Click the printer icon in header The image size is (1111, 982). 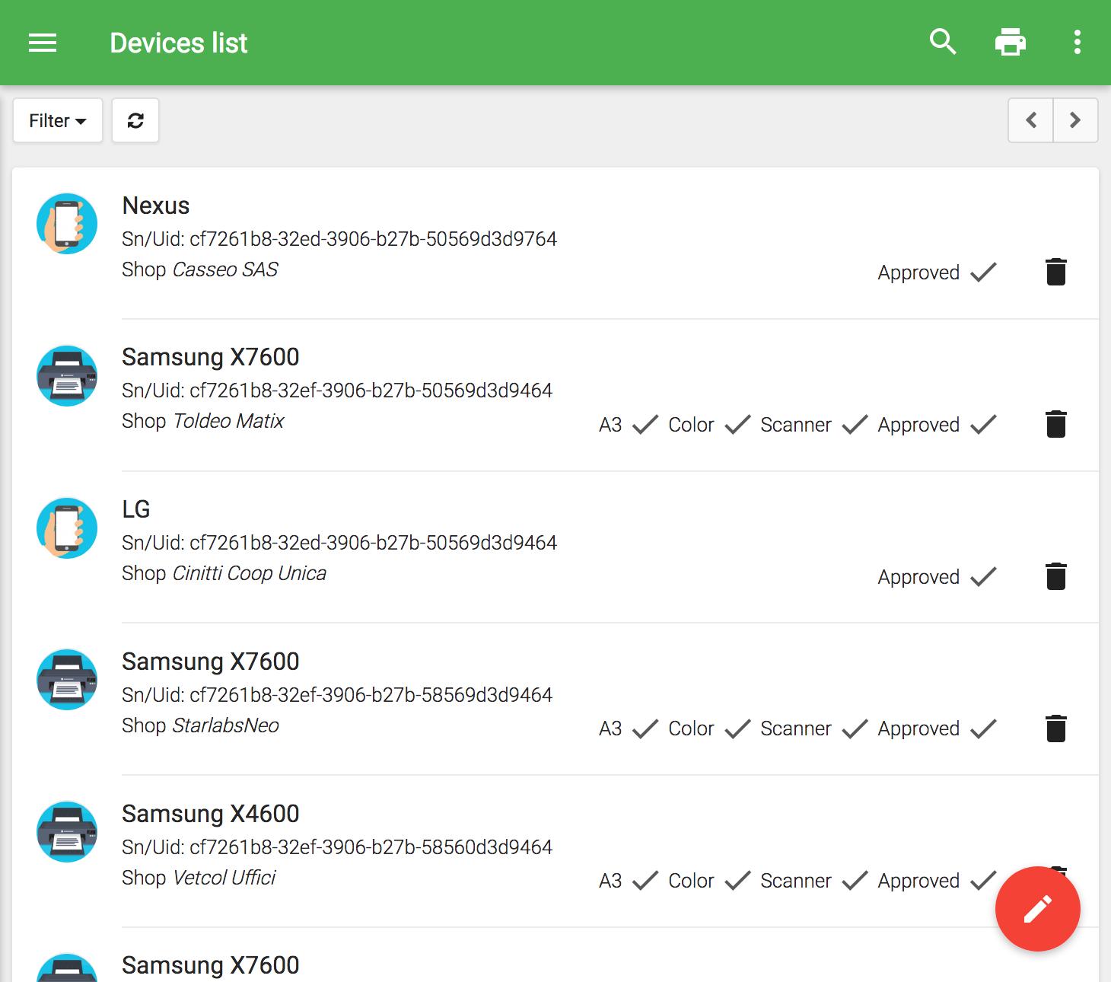1010,42
